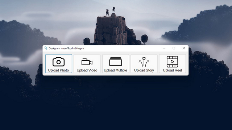Open the Upload Multiple stacked frames button
Image resolution: width=232 pixels, height=130 pixels.
click(115, 64)
